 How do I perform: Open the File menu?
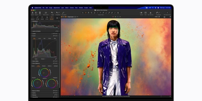tap(43, 8)
